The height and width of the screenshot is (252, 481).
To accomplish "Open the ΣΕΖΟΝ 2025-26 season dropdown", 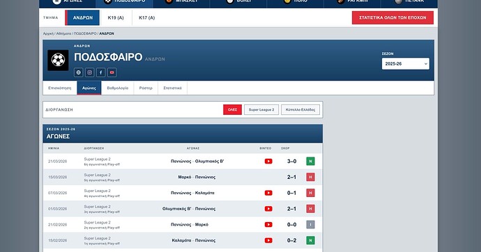I will pyautogui.click(x=406, y=63).
